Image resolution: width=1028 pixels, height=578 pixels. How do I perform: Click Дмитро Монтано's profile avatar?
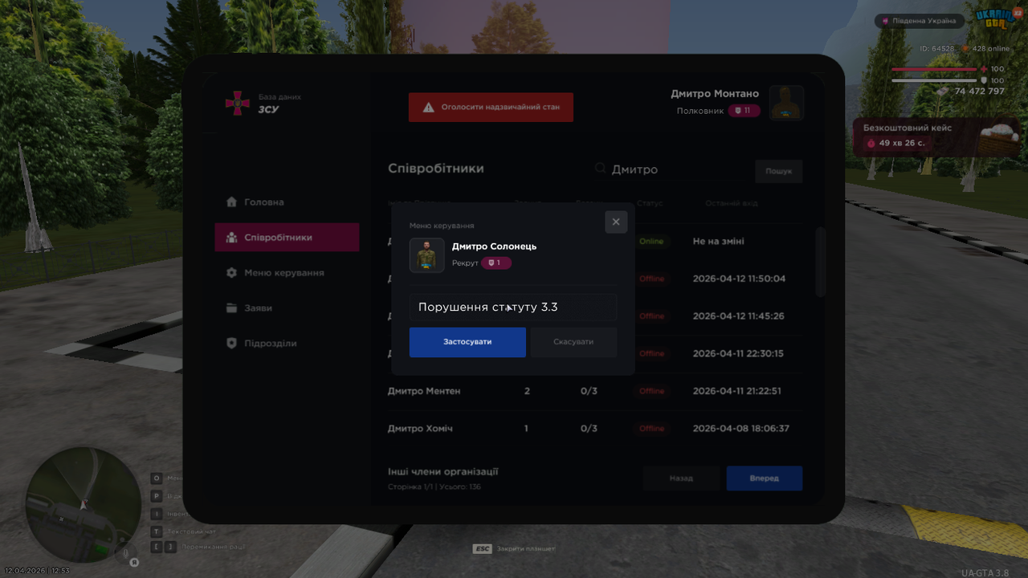(787, 103)
